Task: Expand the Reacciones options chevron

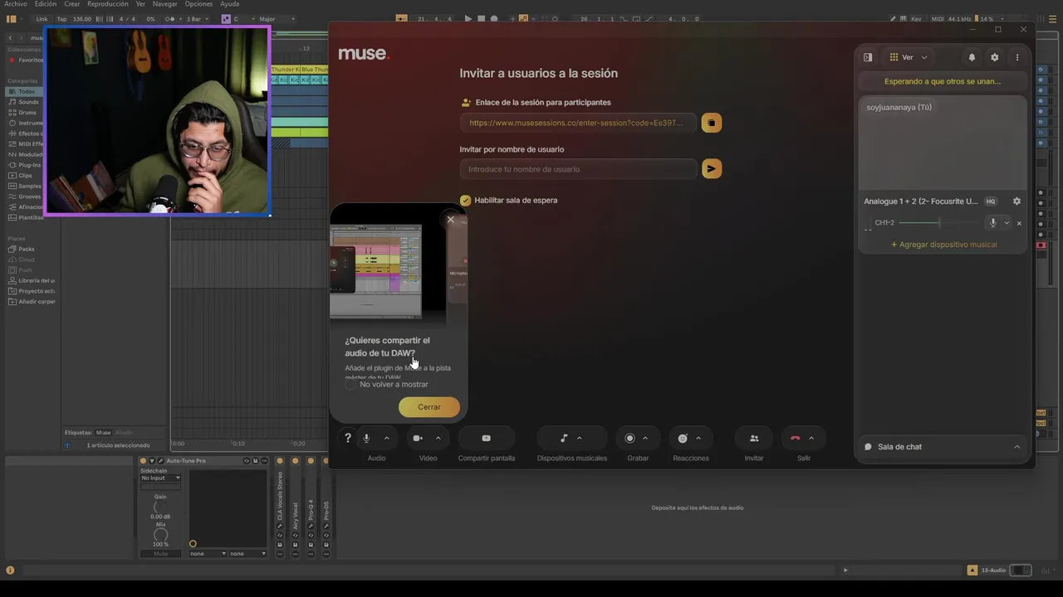Action: (698, 438)
